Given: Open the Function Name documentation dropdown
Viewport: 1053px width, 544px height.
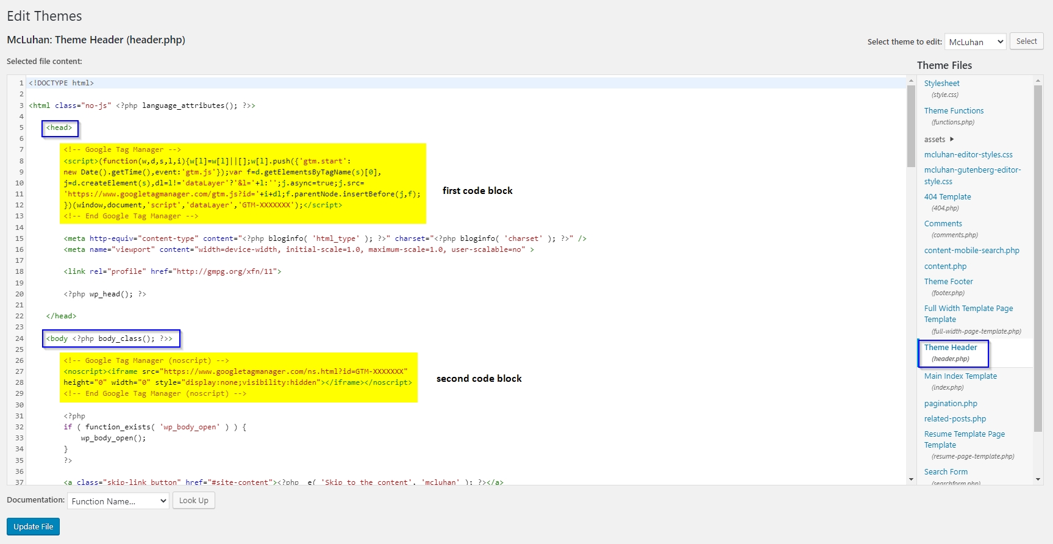Looking at the screenshot, I should (118, 501).
